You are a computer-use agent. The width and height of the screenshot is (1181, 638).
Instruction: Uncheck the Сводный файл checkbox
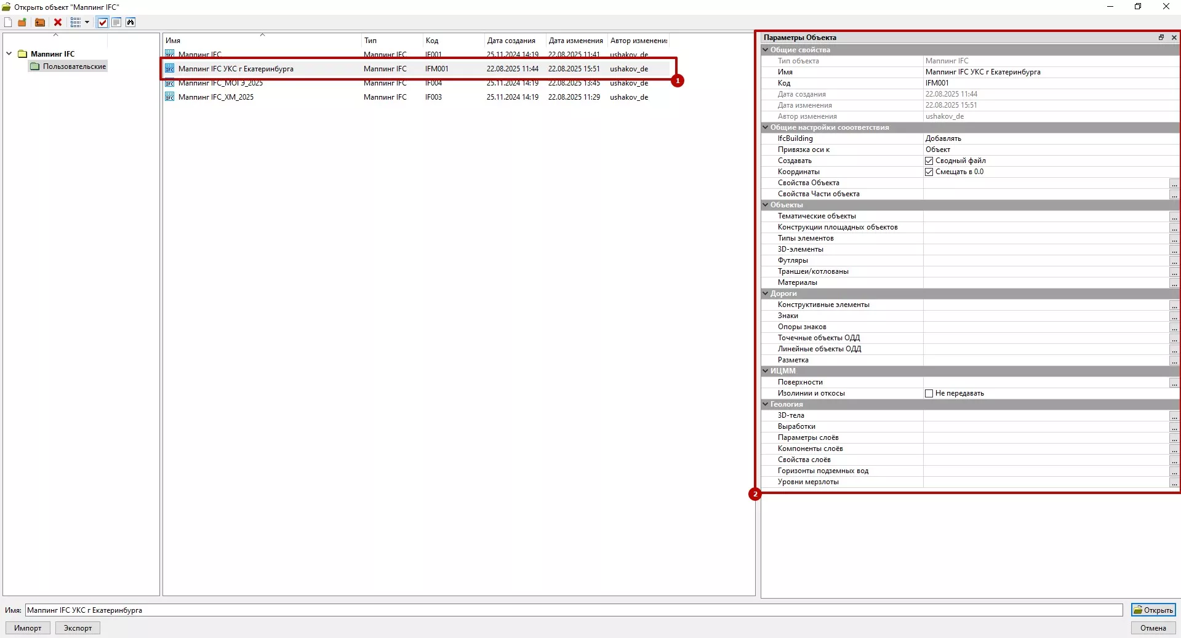point(929,161)
